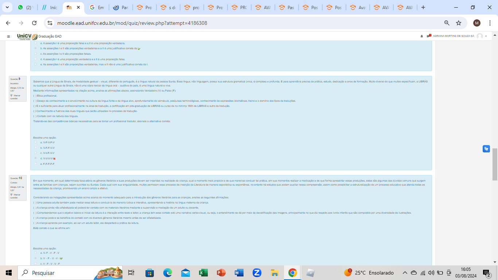Click the blue accessibility Libras widget icon

pos(486,149)
